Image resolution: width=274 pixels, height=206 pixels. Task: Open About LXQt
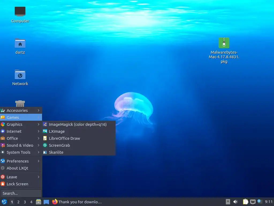click(x=21, y=168)
